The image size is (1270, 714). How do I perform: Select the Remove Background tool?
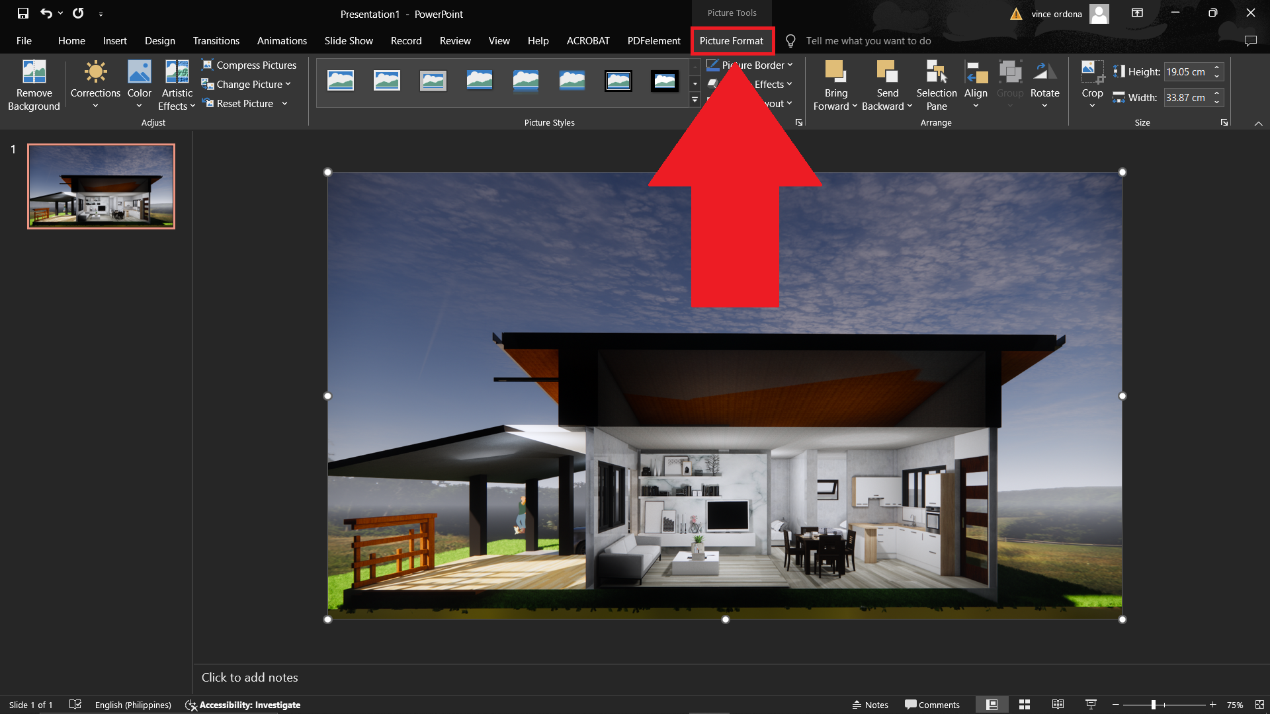[x=34, y=85]
